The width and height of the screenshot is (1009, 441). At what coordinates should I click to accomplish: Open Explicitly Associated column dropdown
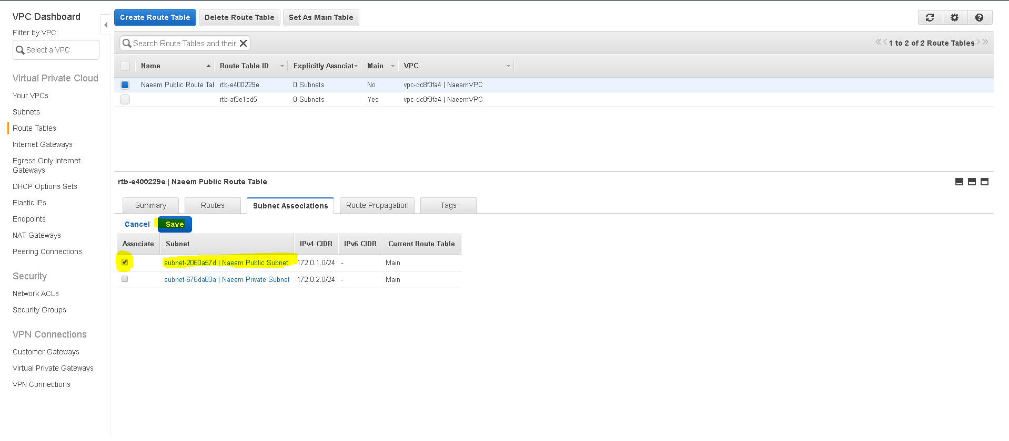click(356, 66)
